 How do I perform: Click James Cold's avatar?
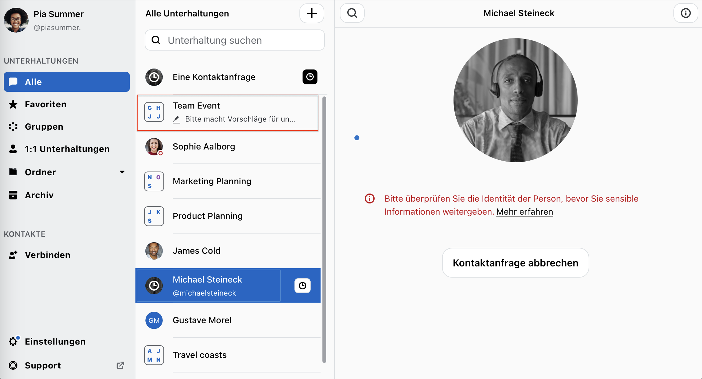click(154, 251)
